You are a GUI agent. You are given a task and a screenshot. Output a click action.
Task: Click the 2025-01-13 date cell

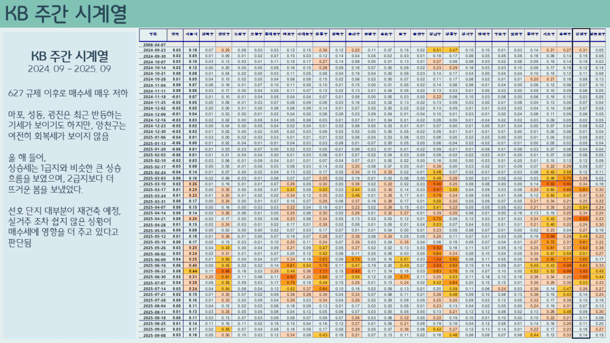pyautogui.click(x=155, y=143)
